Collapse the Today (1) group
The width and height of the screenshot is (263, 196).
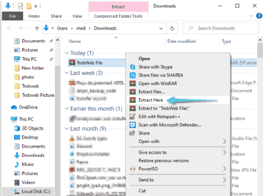(x=67, y=53)
